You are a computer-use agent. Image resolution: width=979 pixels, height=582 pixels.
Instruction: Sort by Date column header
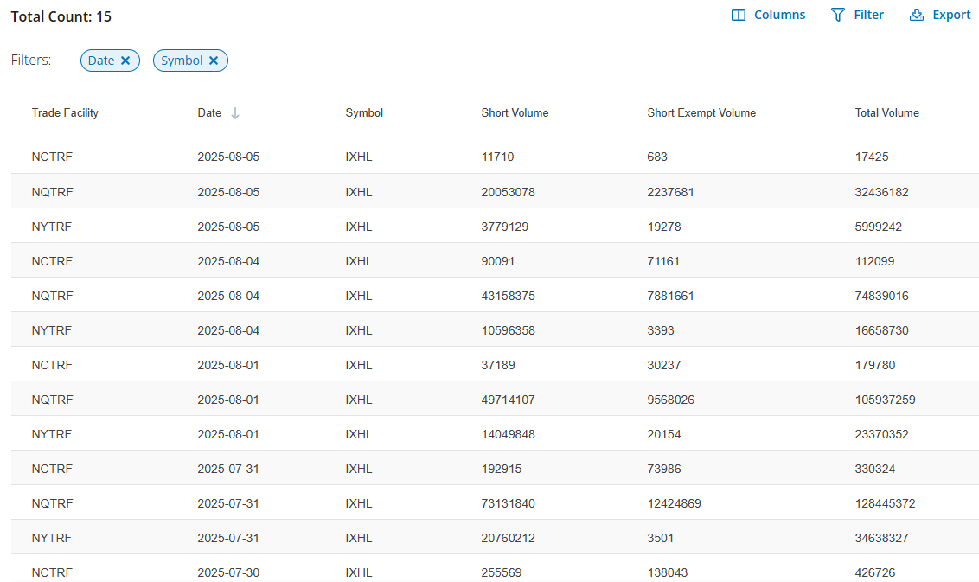[209, 113]
